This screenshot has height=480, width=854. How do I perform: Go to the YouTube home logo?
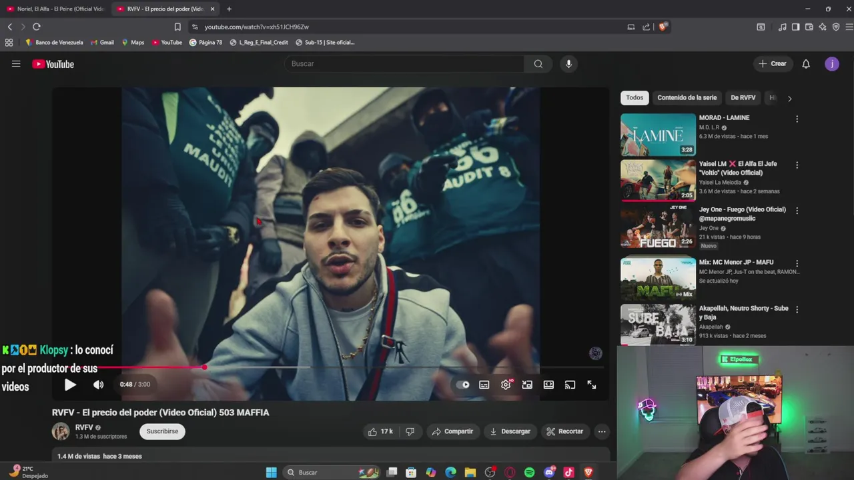[x=53, y=64]
